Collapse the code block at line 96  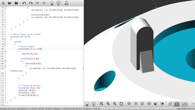point(5,39)
